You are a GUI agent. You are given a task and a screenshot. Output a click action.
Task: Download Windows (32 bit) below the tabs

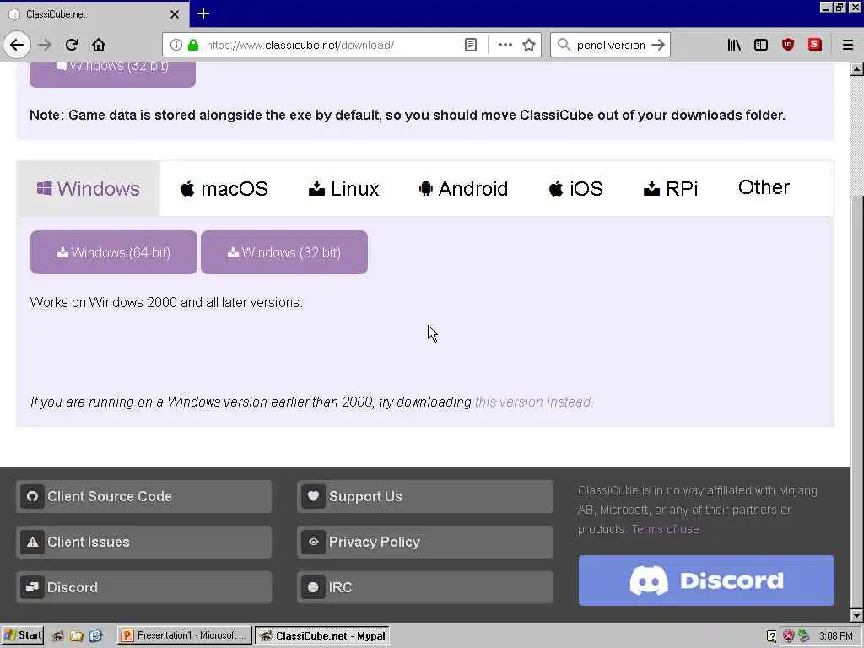pos(284,252)
